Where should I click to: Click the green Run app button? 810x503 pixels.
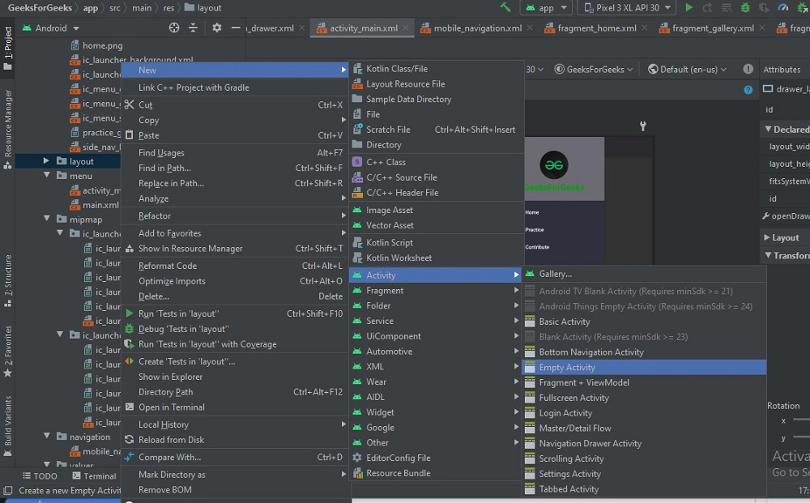(688, 8)
